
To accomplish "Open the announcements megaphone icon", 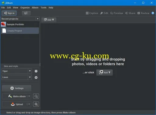I will click(x=26, y=13).
